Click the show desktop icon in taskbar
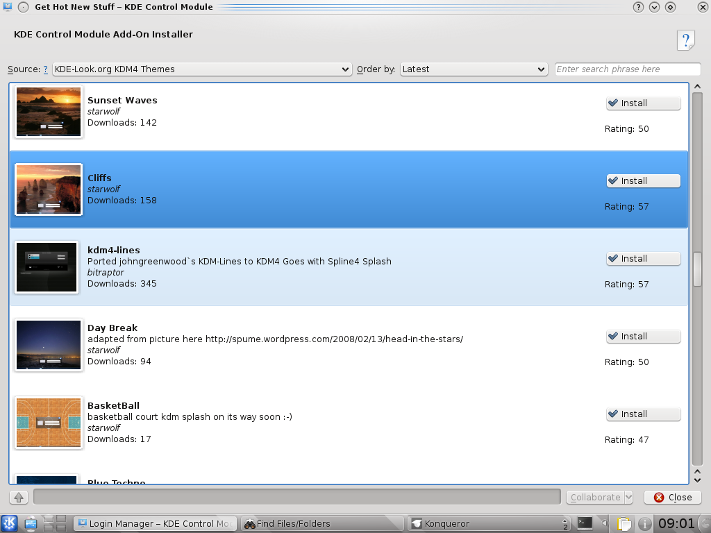The width and height of the screenshot is (711, 533). click(x=31, y=523)
